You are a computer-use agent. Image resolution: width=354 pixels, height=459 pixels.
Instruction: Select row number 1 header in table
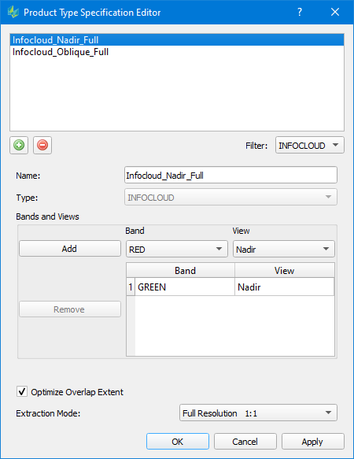131,287
